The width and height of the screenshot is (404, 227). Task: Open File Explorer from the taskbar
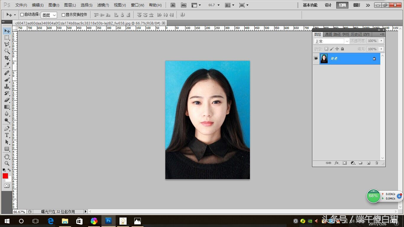pos(65,221)
